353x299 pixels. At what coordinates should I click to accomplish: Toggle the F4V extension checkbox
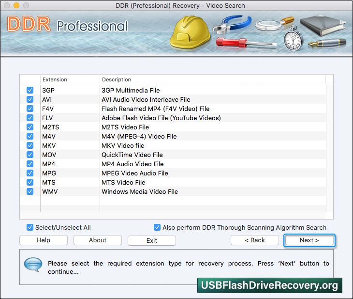point(29,109)
